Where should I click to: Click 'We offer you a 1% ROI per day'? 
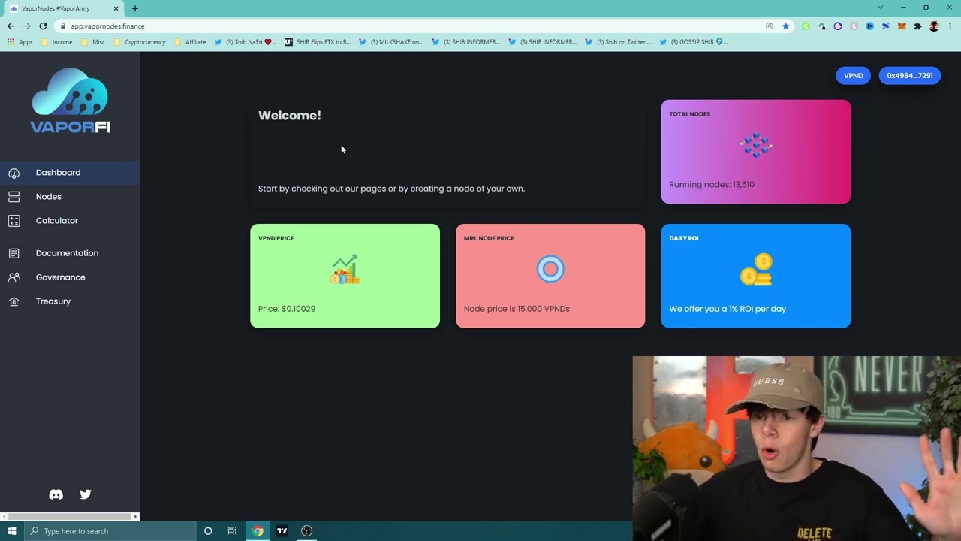pos(728,309)
